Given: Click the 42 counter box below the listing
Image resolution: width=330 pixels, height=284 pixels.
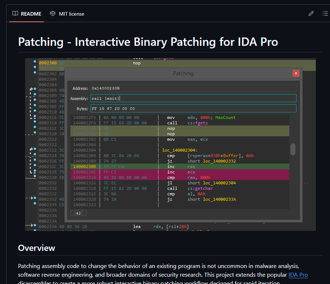Looking at the screenshot, I should 79,213.
